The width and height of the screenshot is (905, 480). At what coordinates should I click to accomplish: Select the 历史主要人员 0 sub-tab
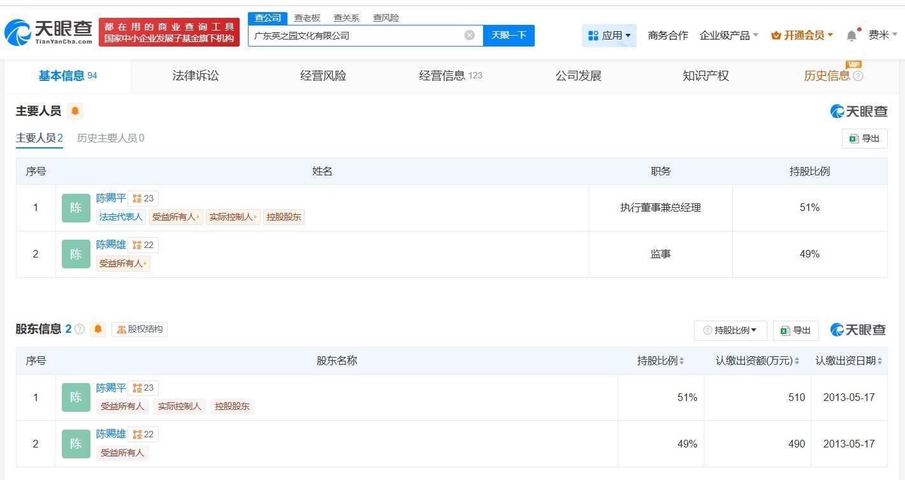[110, 138]
